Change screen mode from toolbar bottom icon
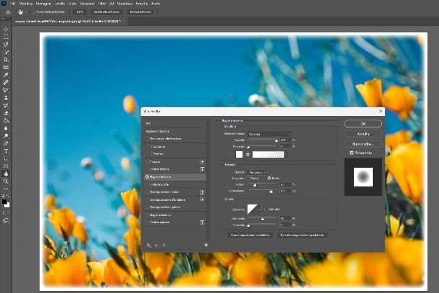Screen dimensions: 439x293 pos(6,220)
